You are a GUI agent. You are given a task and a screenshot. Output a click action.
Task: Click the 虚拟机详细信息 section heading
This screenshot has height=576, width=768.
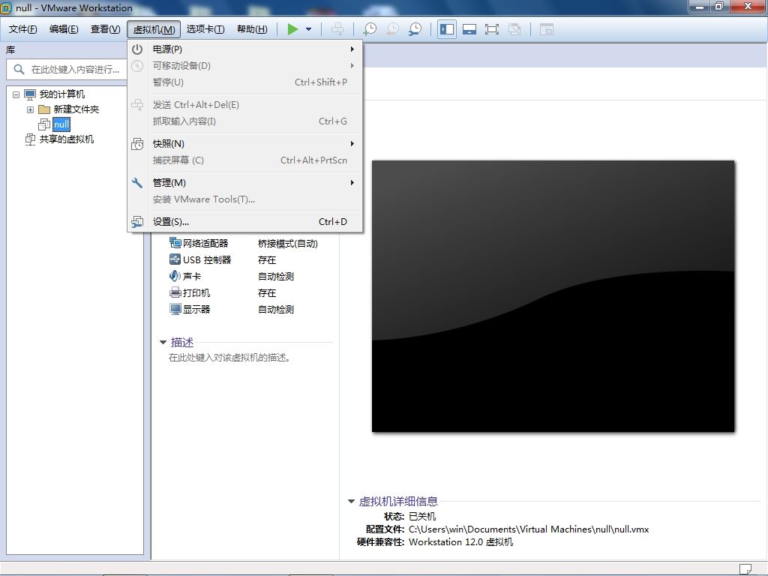click(x=398, y=501)
